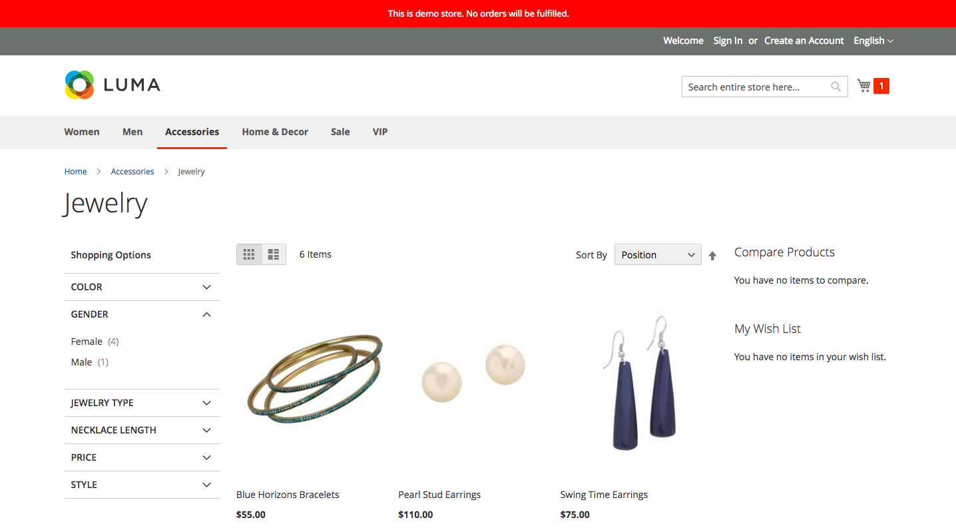Screen dimensions: 956x530
Task: Open the Women menu
Action: click(82, 132)
